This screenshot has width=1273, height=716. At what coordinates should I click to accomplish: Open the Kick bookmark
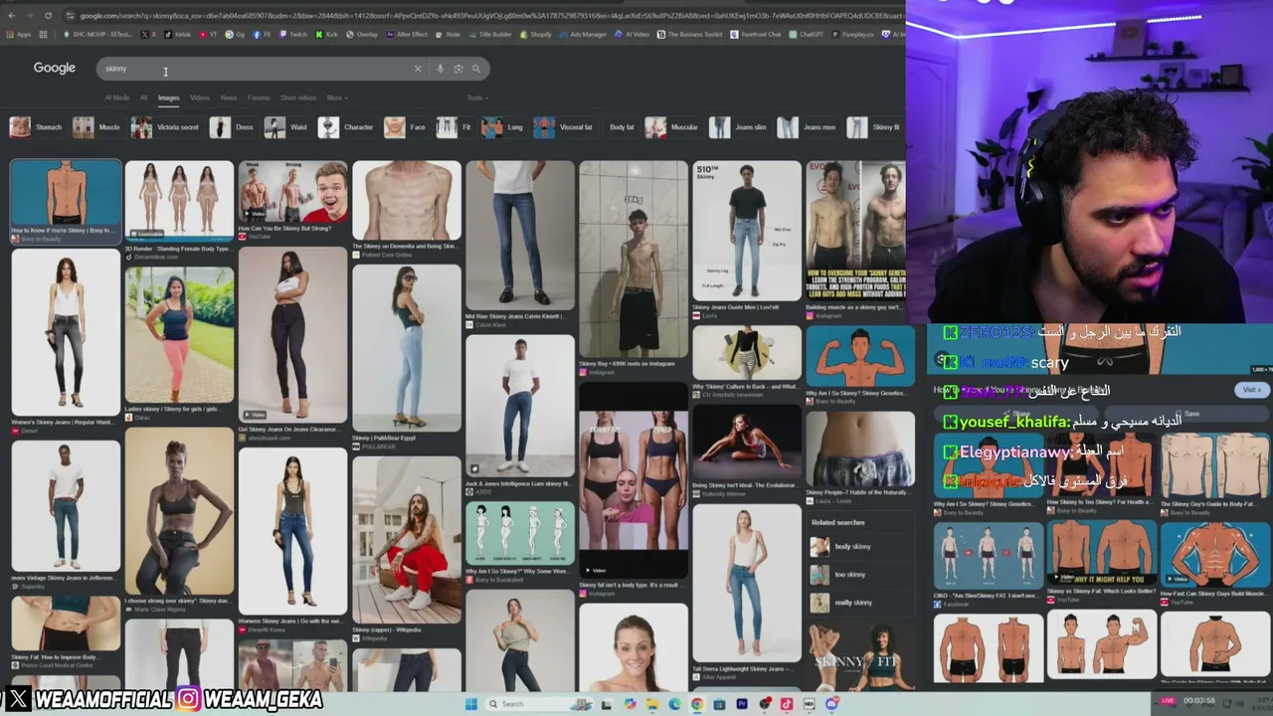(327, 35)
